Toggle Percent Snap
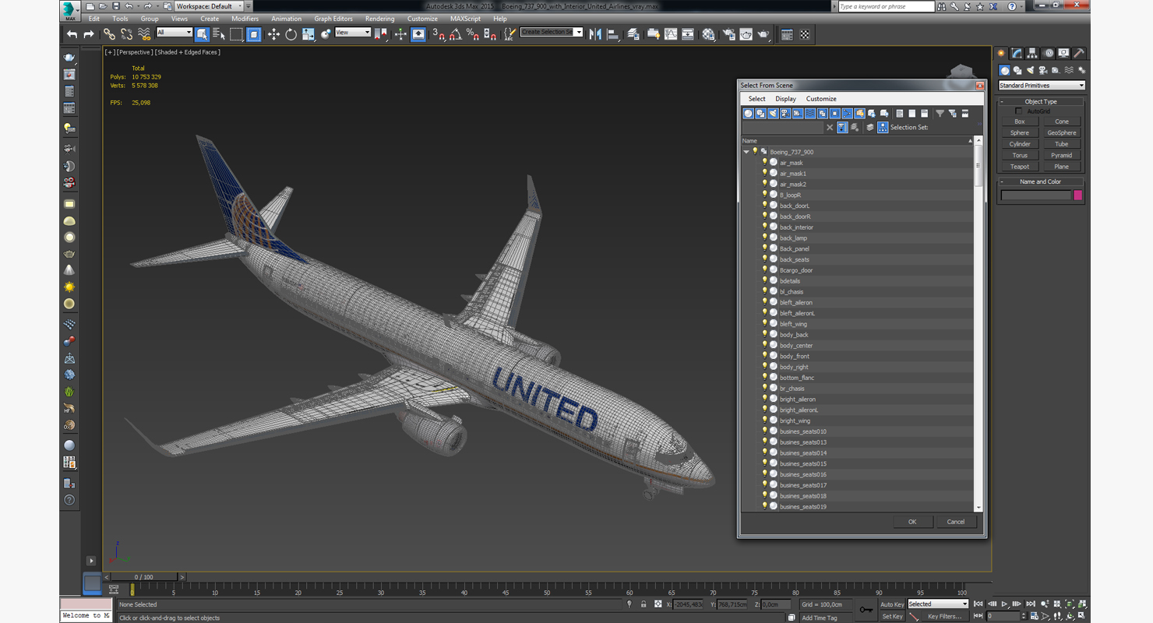Image resolution: width=1153 pixels, height=623 pixels. coord(473,34)
